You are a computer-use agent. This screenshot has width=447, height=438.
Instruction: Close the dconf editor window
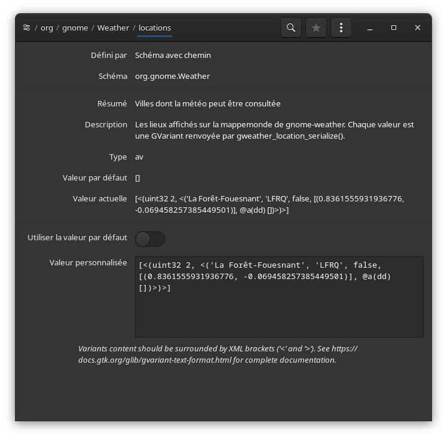[418, 27]
